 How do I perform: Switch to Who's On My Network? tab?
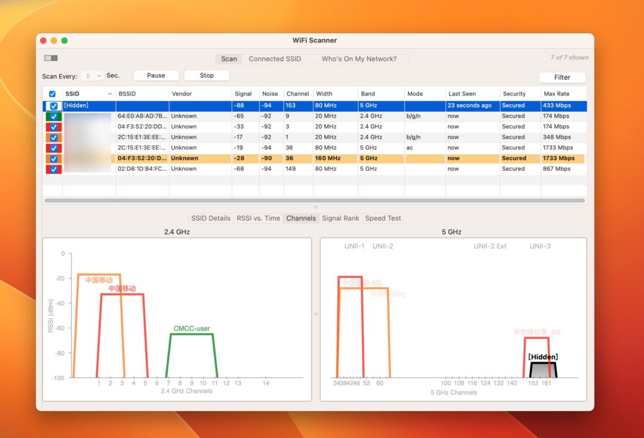coord(360,58)
